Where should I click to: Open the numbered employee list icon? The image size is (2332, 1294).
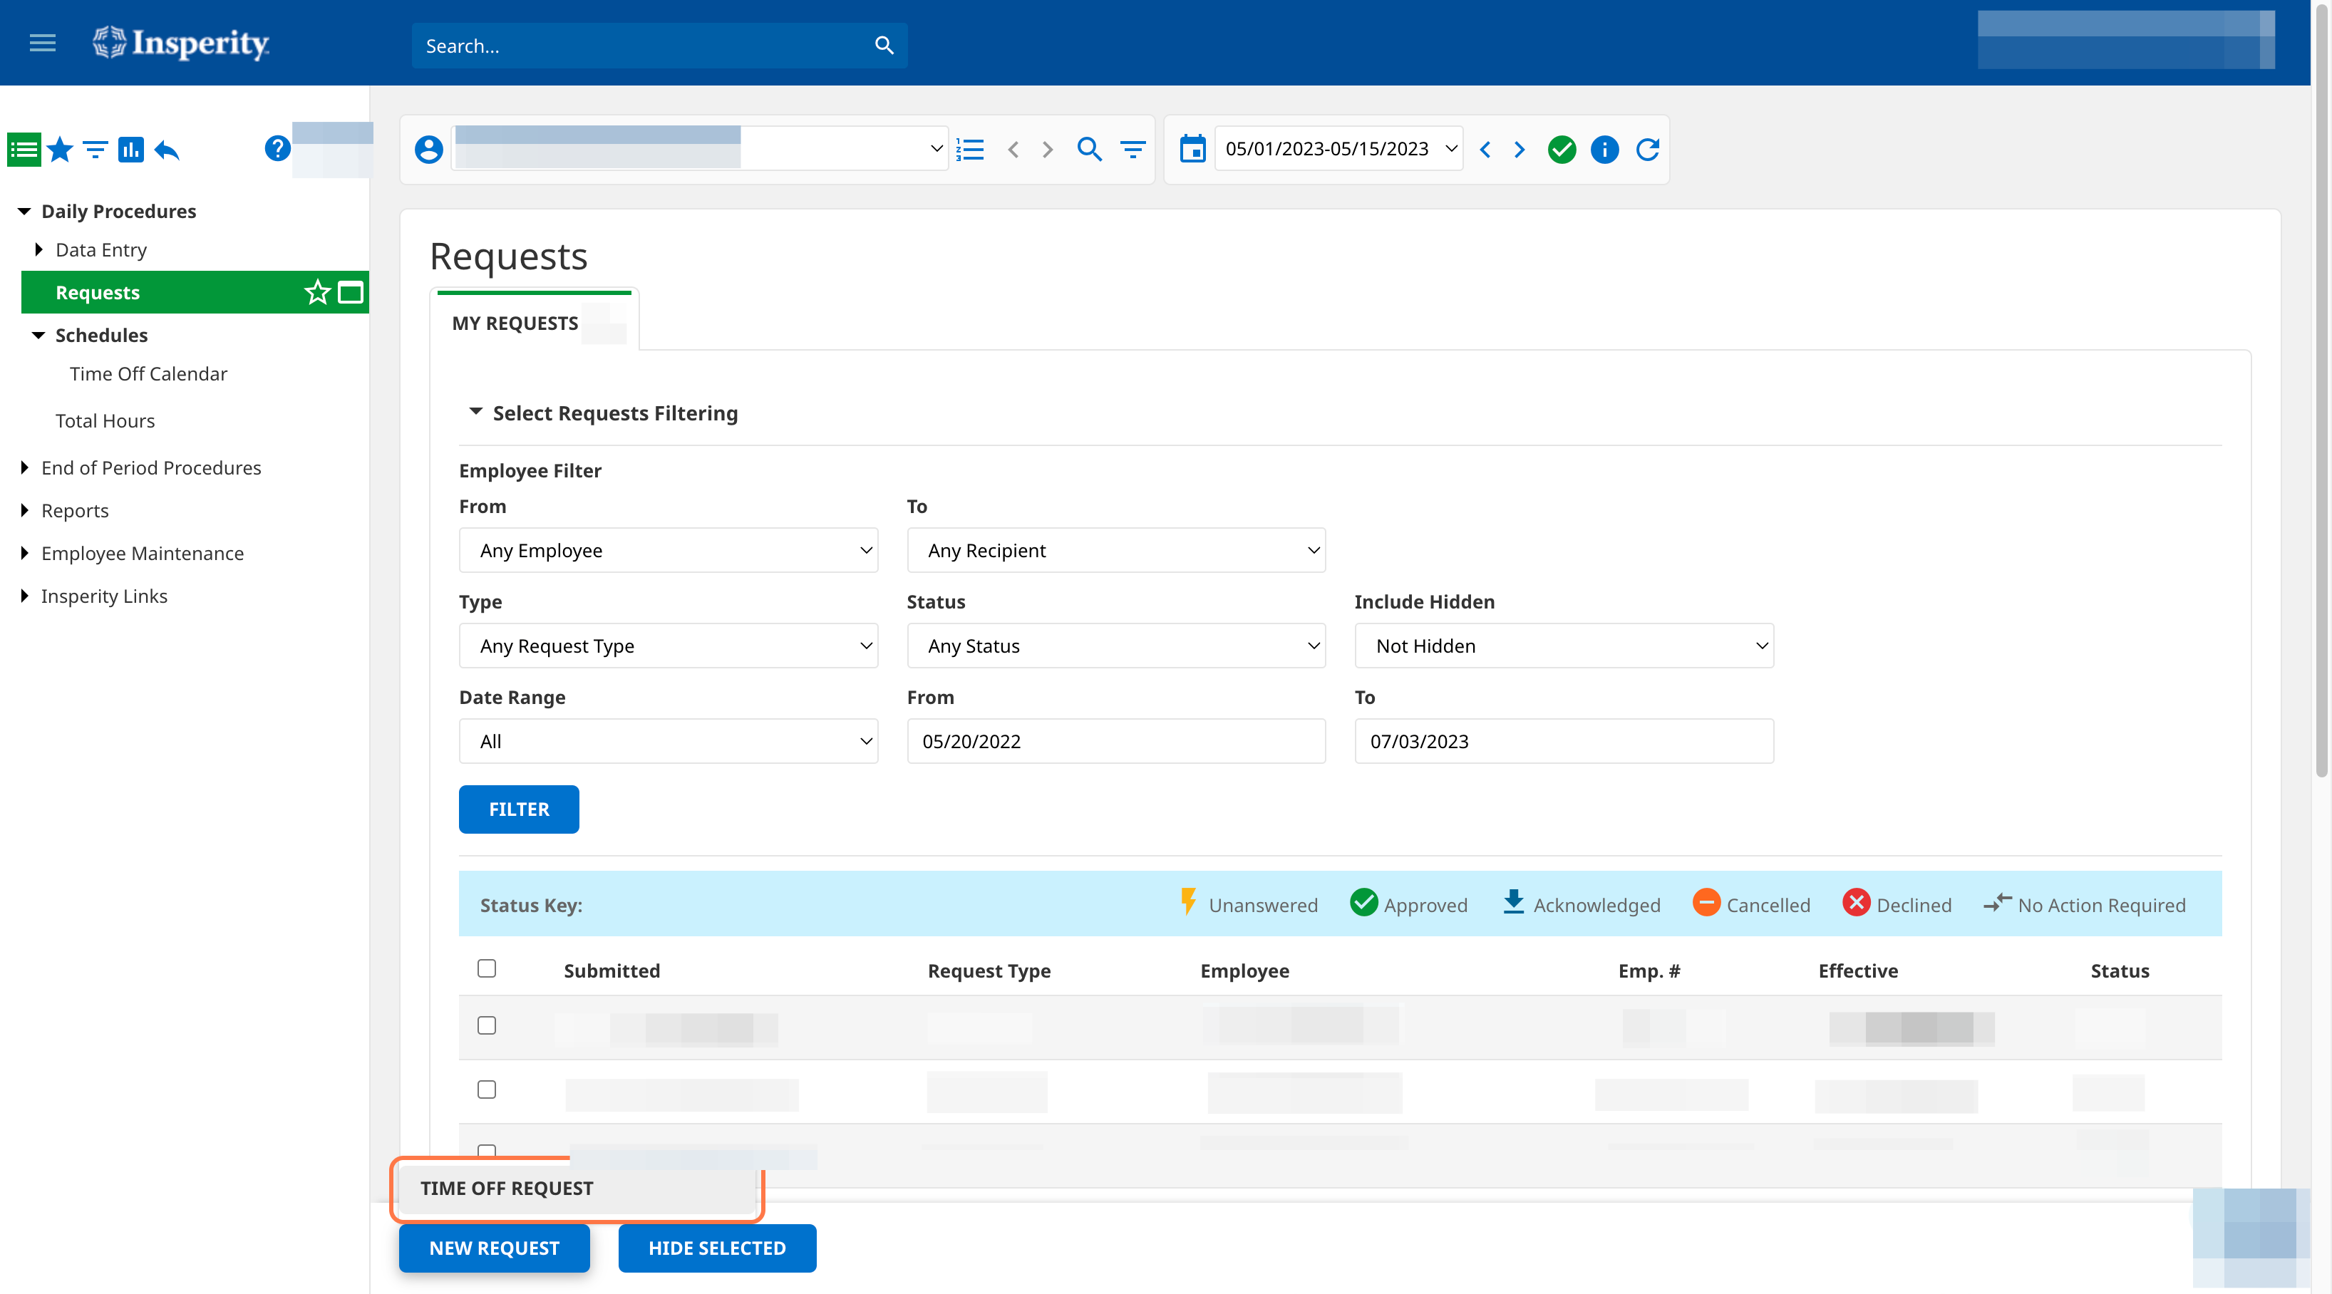pyautogui.click(x=969, y=150)
